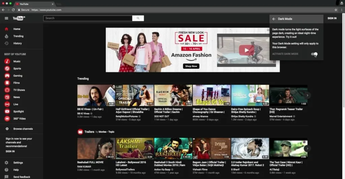Select the Live category icon
The height and width of the screenshot is (179, 345).
pyautogui.click(x=7, y=104)
